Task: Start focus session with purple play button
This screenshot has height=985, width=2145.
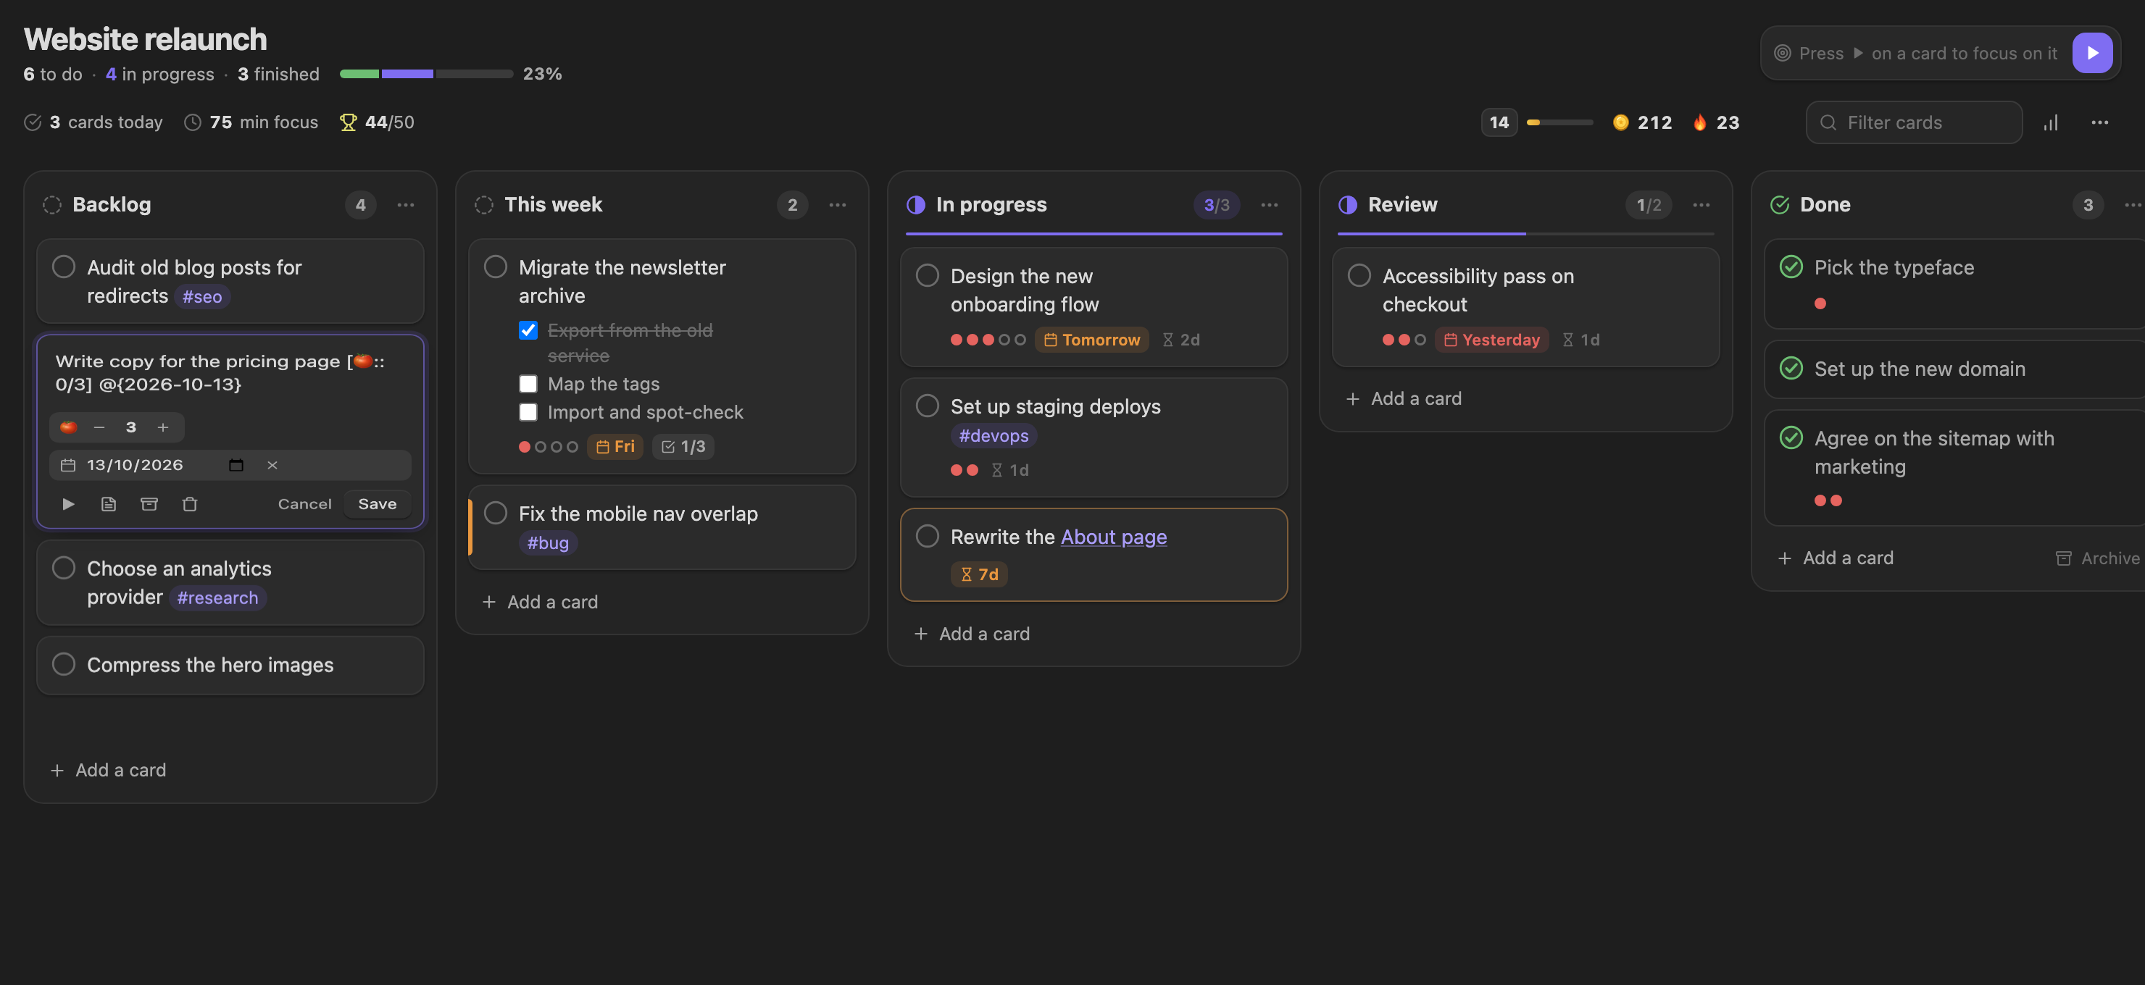Action: pyautogui.click(x=2091, y=54)
